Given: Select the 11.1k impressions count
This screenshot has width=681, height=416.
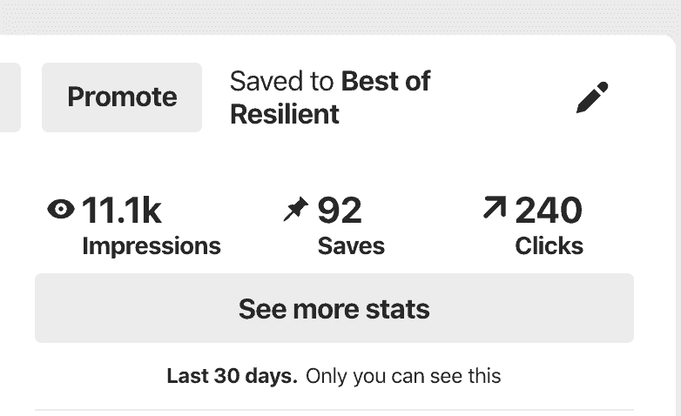Looking at the screenshot, I should (122, 211).
